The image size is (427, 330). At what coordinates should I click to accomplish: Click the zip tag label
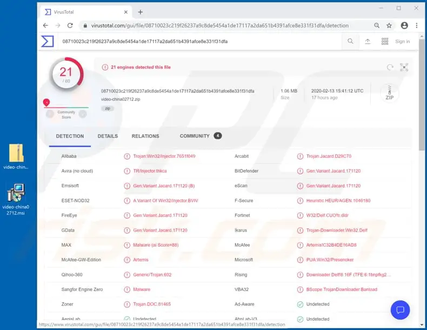pos(108,108)
